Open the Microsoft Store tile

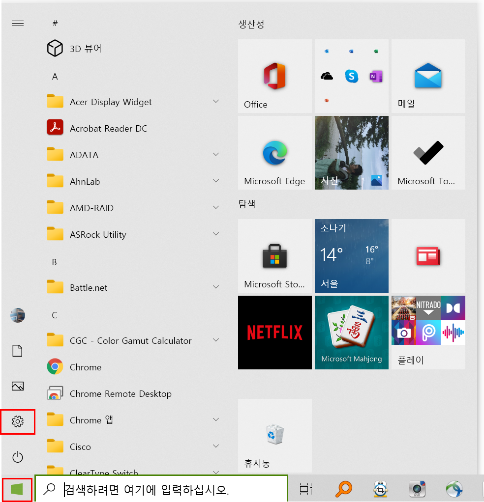point(274,256)
